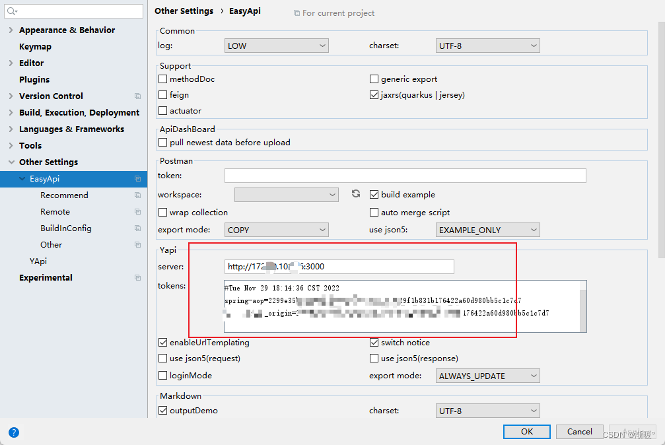Uncheck jaxrs(quarkus | jersey) checkbox

point(374,94)
